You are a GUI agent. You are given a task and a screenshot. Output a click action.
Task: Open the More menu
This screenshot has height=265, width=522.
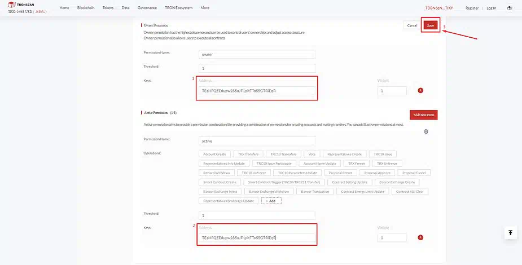205,8
